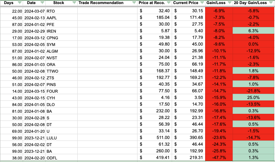Select the SYM stock cell

point(62,44)
